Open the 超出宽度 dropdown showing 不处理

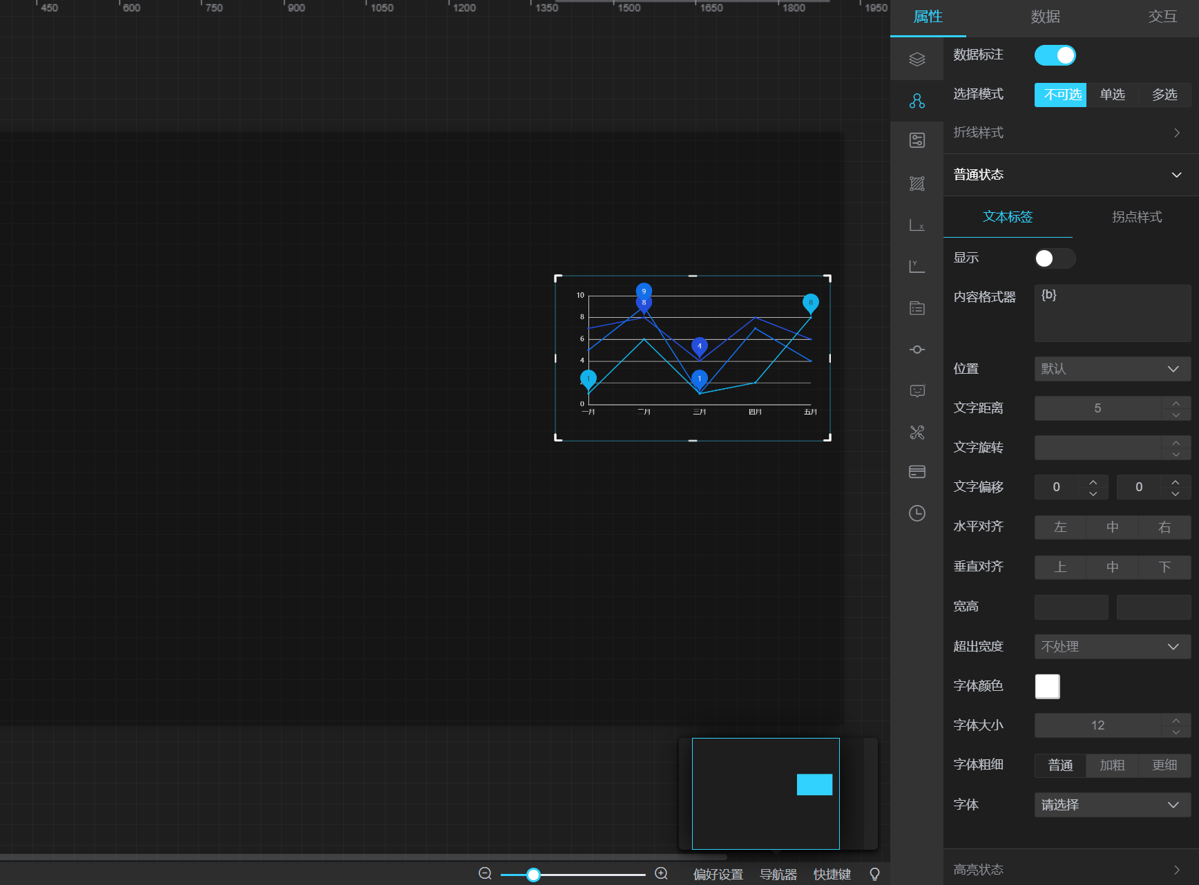(1113, 647)
